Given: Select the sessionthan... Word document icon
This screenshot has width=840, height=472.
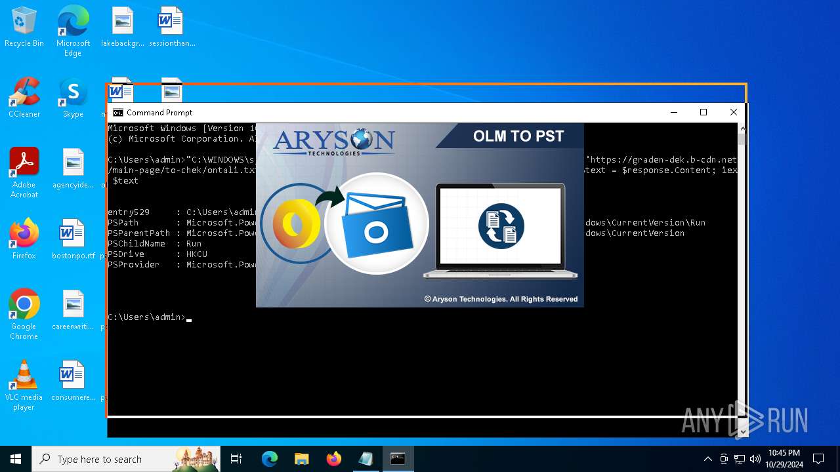Looking at the screenshot, I should tap(172, 28).
